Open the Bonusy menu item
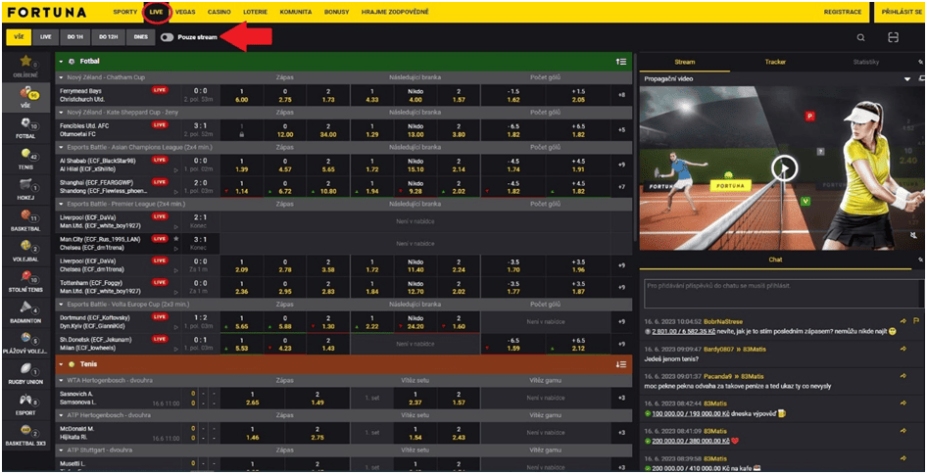Image resolution: width=927 pixels, height=474 pixels. pyautogui.click(x=336, y=12)
